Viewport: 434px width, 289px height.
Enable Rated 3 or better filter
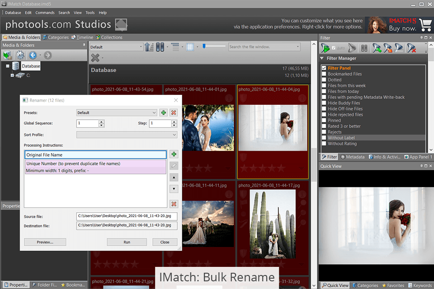coord(324,126)
